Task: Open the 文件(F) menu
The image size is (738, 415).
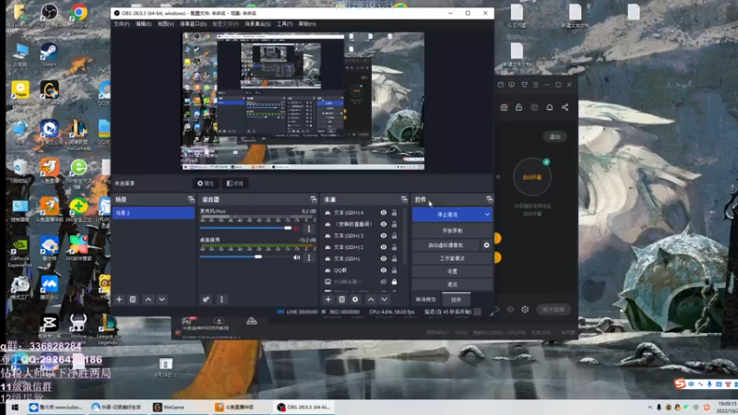Action: (x=122, y=24)
